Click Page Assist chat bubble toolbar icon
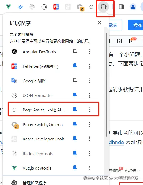Image resolution: width=143 pixels, height=185 pixels. (91, 7)
